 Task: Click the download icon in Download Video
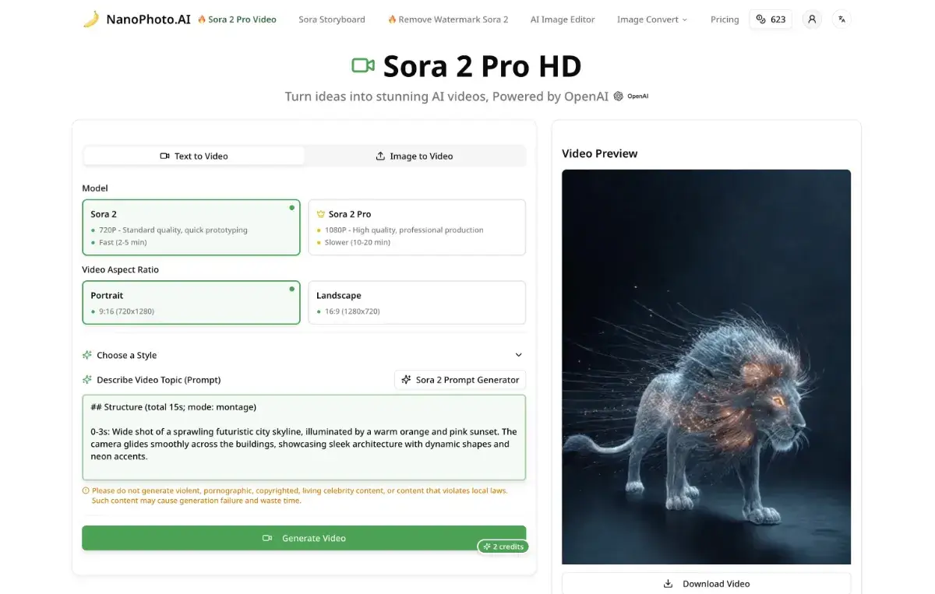[668, 584]
